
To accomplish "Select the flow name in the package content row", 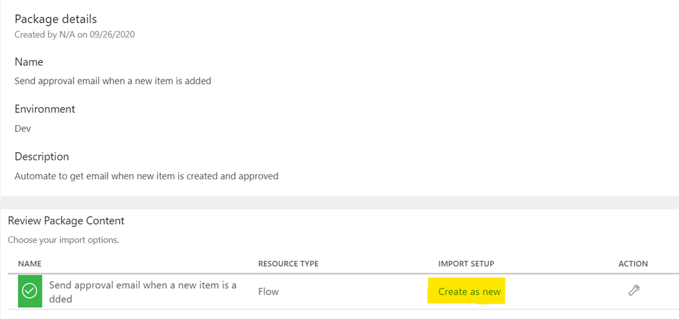I will coord(152,291).
